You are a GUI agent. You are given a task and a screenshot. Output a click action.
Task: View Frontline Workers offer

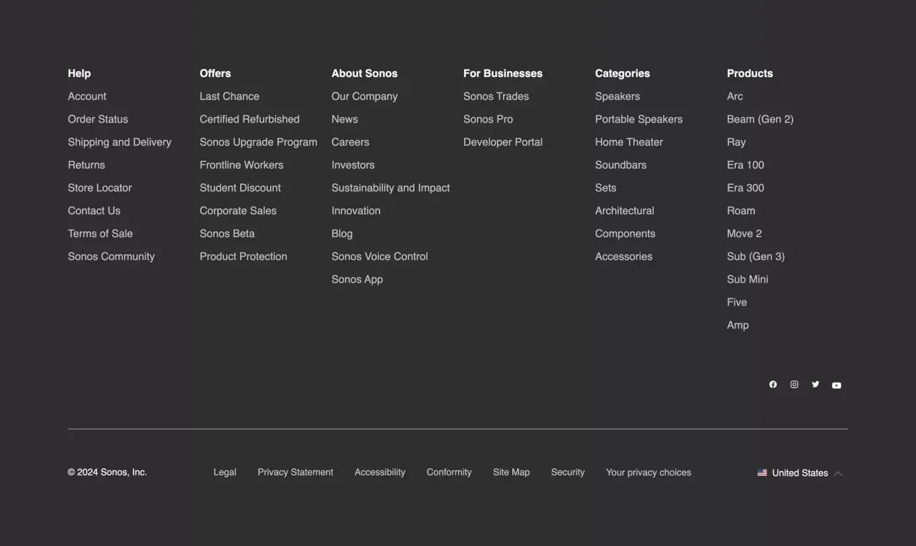point(241,165)
